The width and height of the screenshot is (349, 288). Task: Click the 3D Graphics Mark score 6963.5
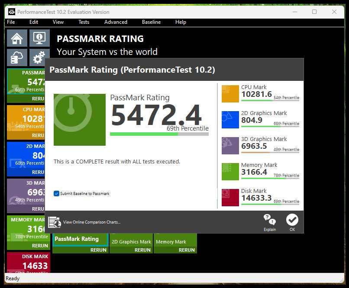[254, 146]
